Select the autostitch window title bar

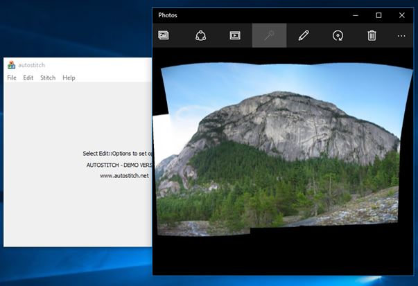click(83, 65)
